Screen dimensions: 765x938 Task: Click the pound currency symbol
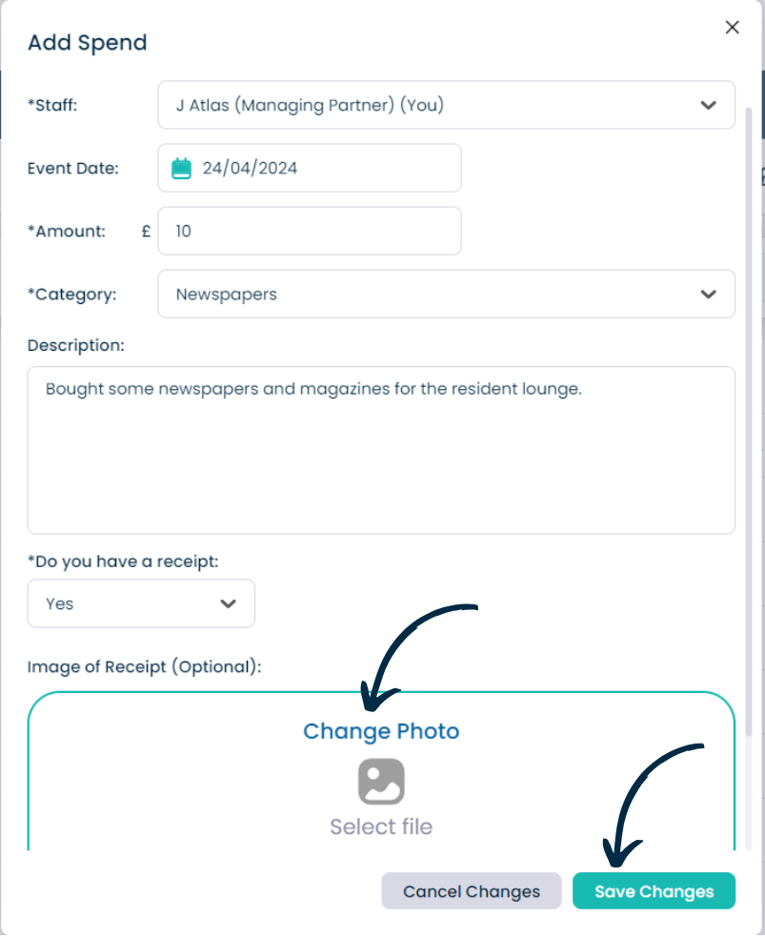coord(146,231)
